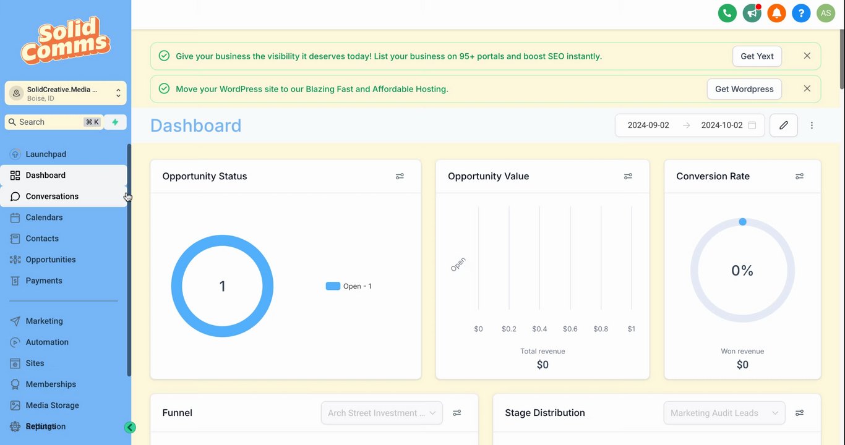Viewport: 845px width, 445px height.
Task: Click the green phone dialer icon
Action: tap(727, 13)
